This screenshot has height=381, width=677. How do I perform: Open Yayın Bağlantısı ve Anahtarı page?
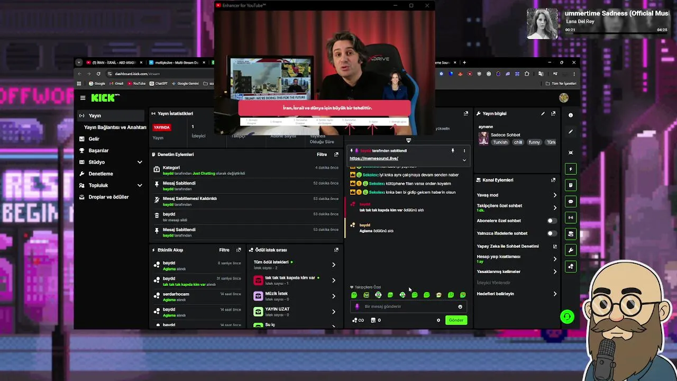115,127
